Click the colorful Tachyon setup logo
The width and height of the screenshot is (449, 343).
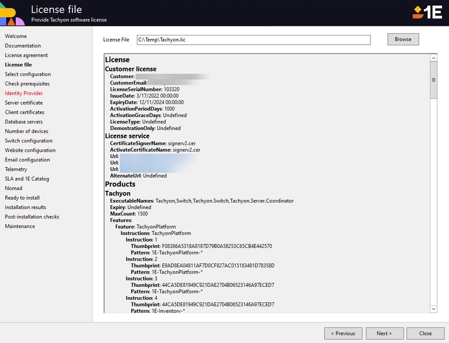11,13
